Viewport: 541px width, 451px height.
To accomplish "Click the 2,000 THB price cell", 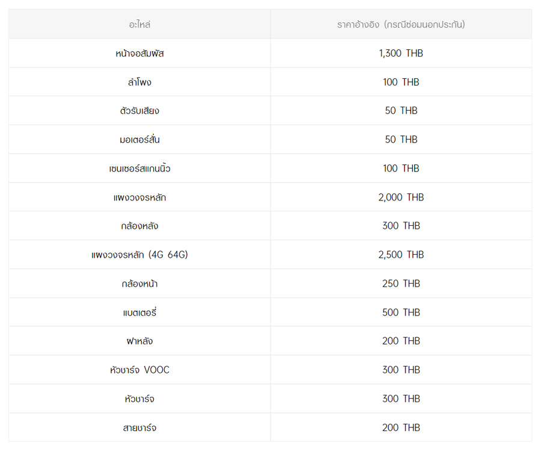I will tap(401, 198).
